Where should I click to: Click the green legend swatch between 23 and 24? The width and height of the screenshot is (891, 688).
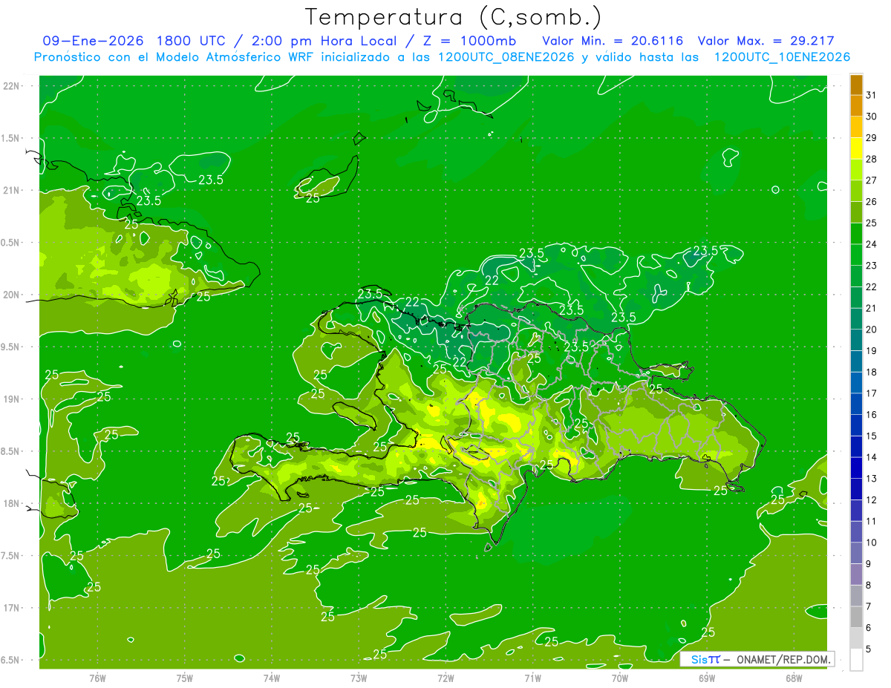(x=856, y=255)
